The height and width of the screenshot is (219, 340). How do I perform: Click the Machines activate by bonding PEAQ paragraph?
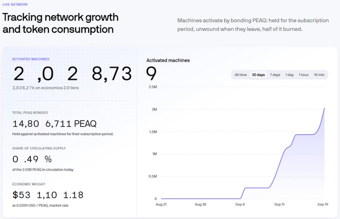[253, 24]
